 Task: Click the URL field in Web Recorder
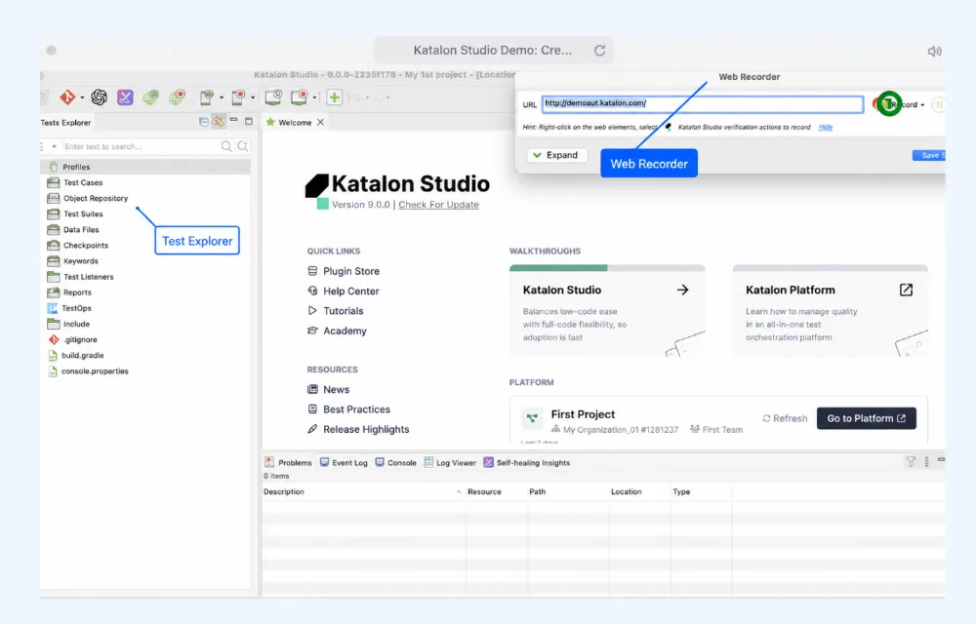tap(703, 103)
